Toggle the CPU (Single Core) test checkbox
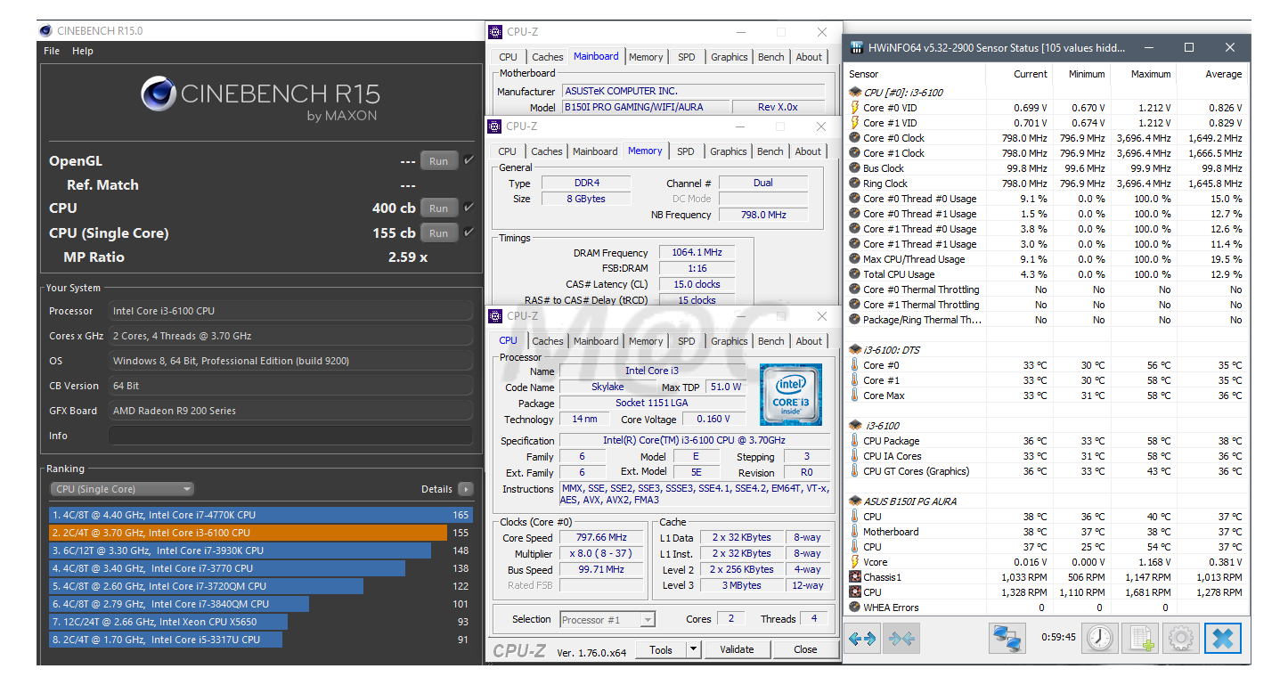Image resolution: width=1288 pixels, height=685 pixels. point(469,232)
